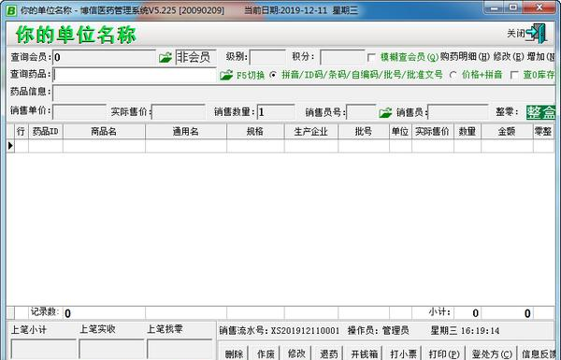Click the 上笔实收 display box
The width and height of the screenshot is (561, 360).
click(x=111, y=350)
